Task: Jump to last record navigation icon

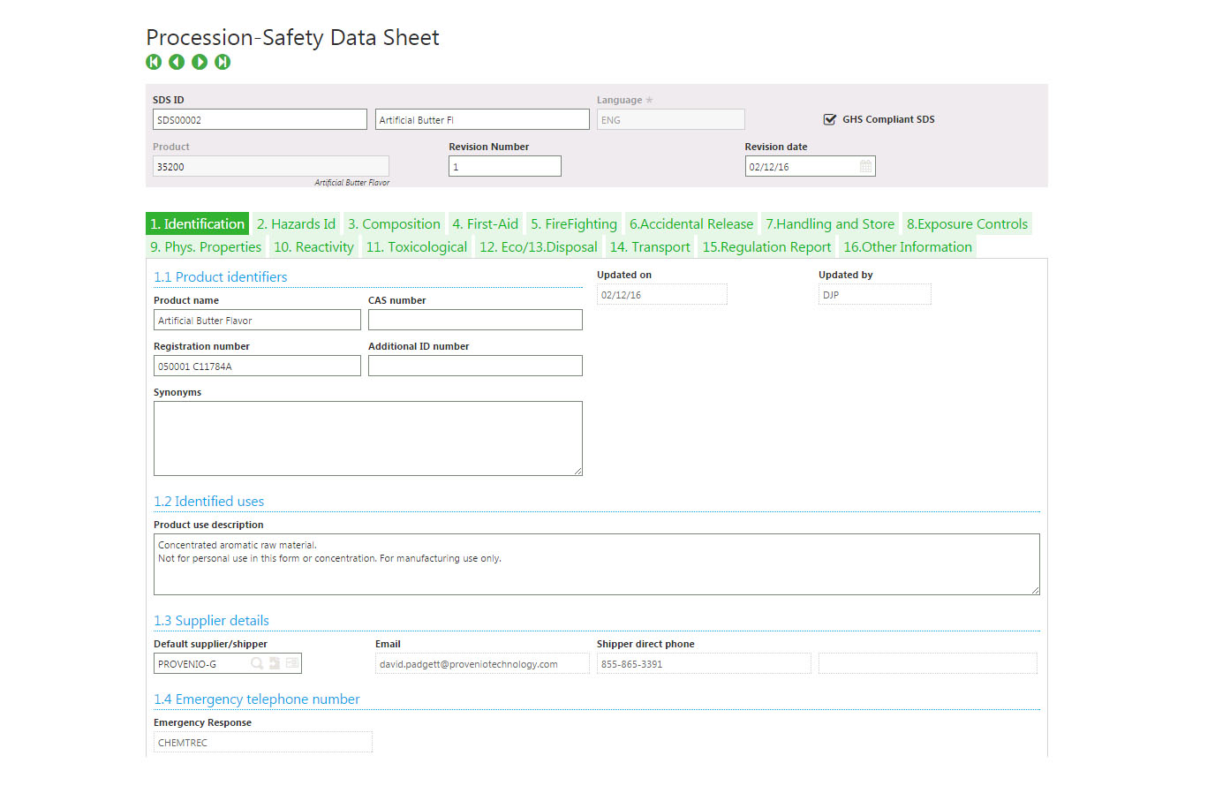Action: click(x=223, y=62)
